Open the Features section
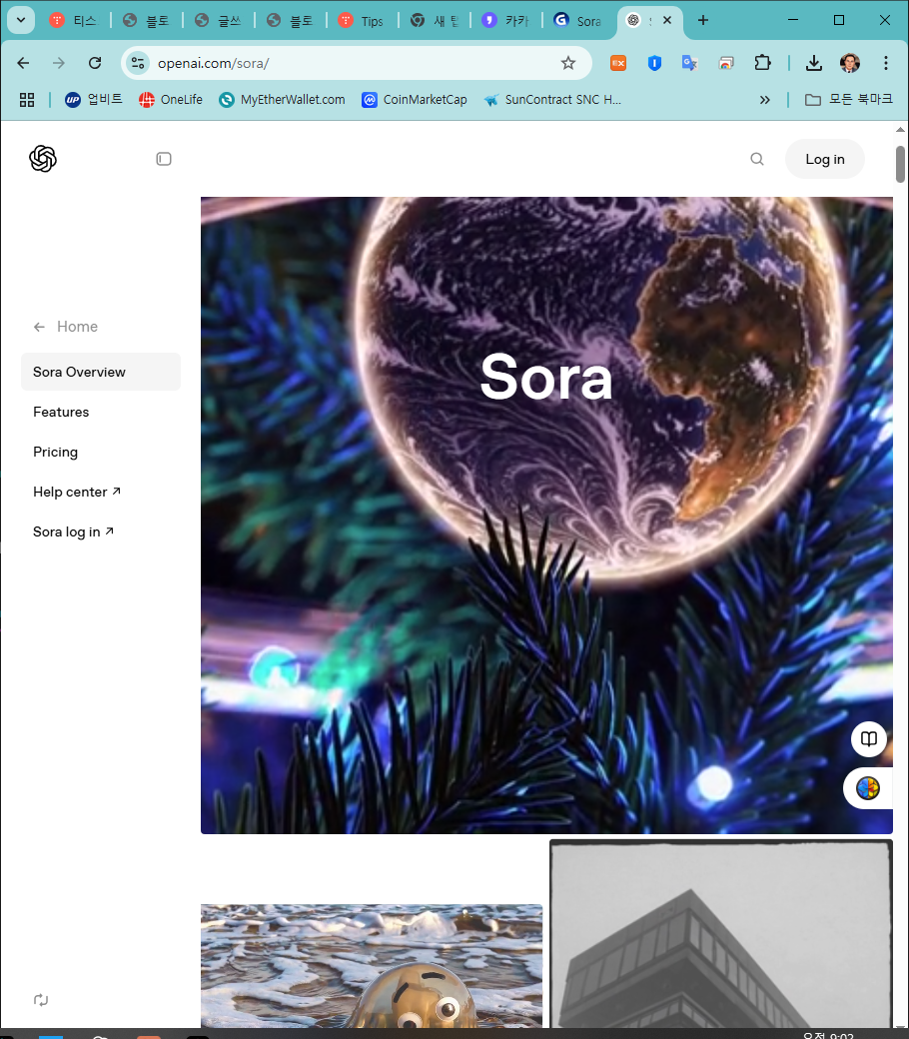The width and height of the screenshot is (909, 1039). pyautogui.click(x=61, y=413)
